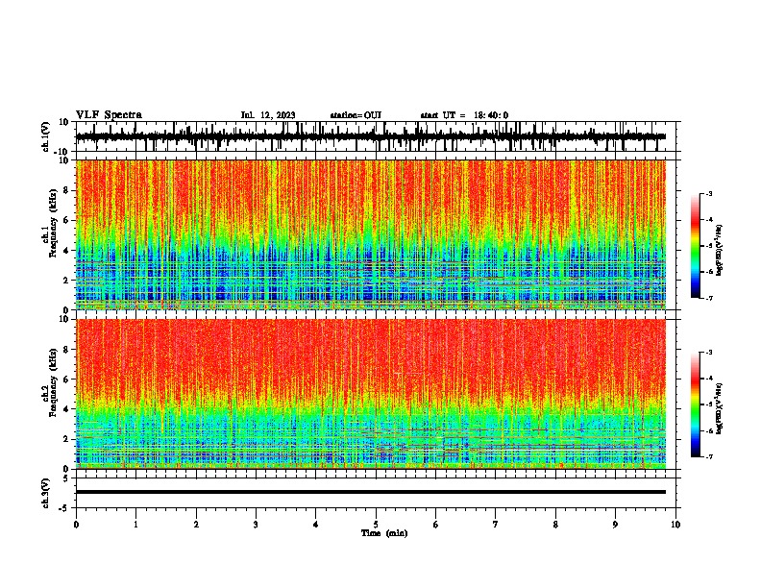Click the "-3" value on ch.1 color bar
Image resolution: width=761 pixels, height=588 pixels.
708,193
